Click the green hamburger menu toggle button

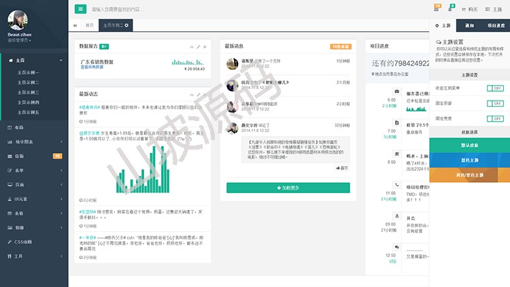tap(80, 9)
